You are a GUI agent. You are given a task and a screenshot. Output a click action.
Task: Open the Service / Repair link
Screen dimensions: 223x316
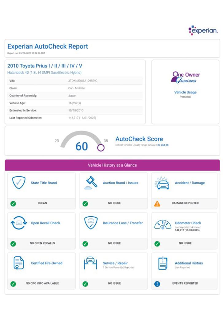[x=115, y=263]
